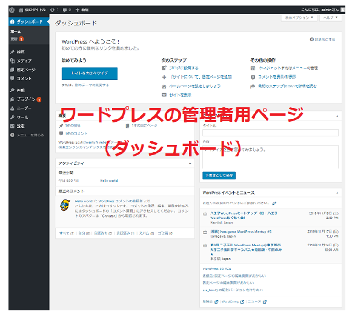Screen dimensions: 355x320
Task: Focus the quick draft content textarea
Action: click(x=270, y=157)
